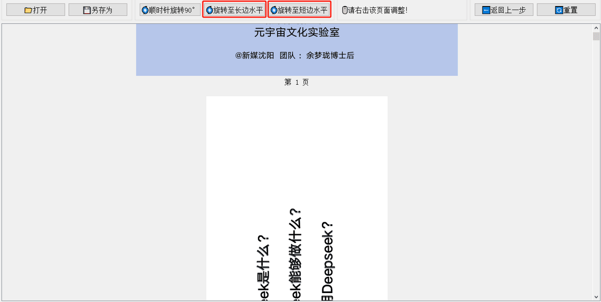Click the 另存为 (Save As) button
Image resolution: width=601 pixels, height=302 pixels.
coord(98,10)
